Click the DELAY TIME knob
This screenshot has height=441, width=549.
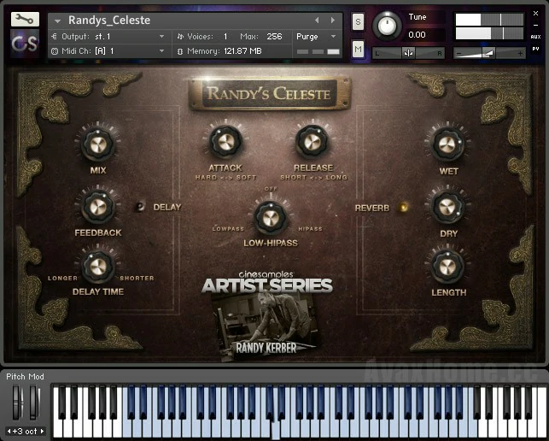tap(98, 267)
